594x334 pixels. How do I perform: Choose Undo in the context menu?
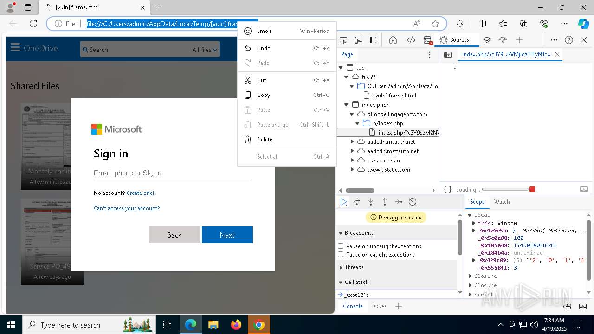pos(287,48)
